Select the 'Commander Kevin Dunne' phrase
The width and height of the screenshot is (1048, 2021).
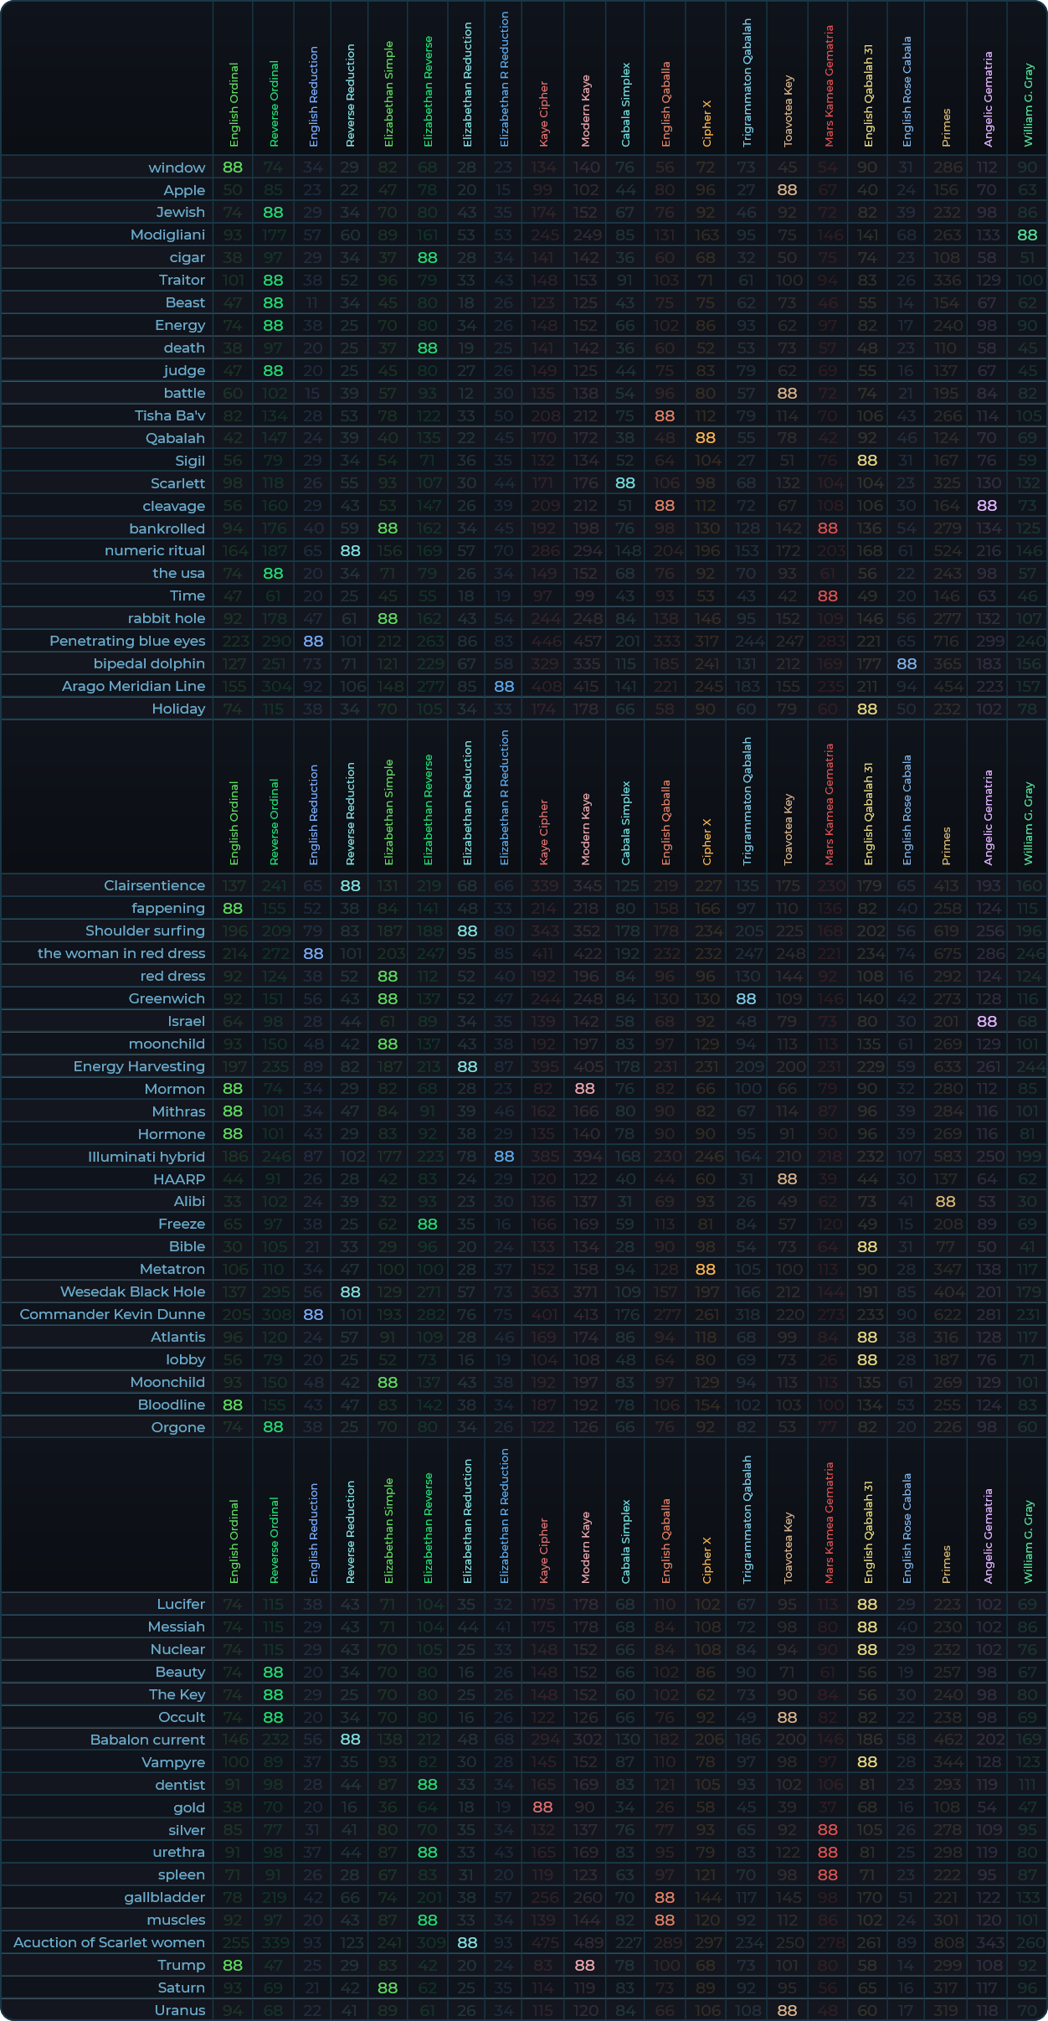click(x=112, y=1314)
